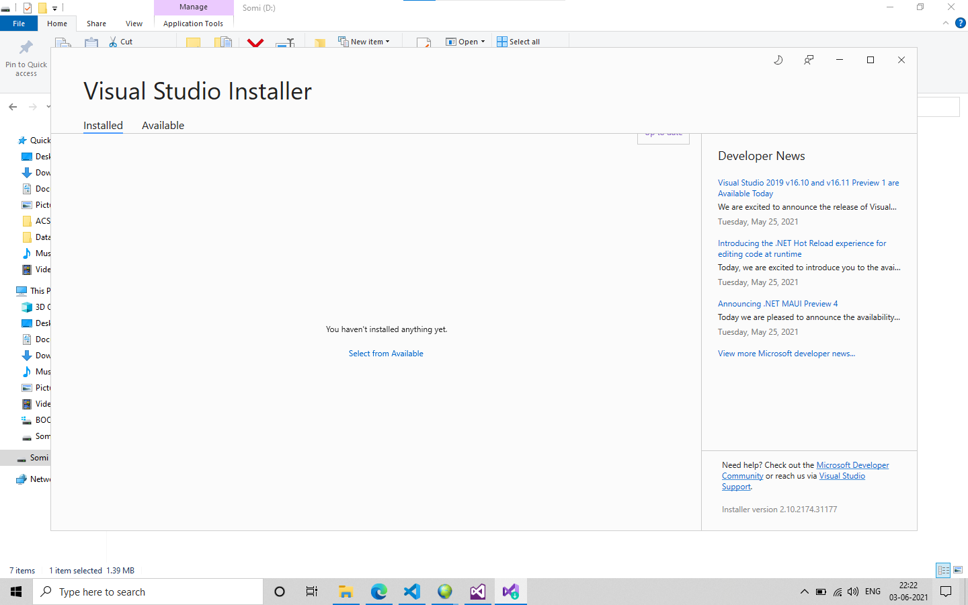Open File Explorer Help question mark
The height and width of the screenshot is (605, 968).
coord(961,23)
